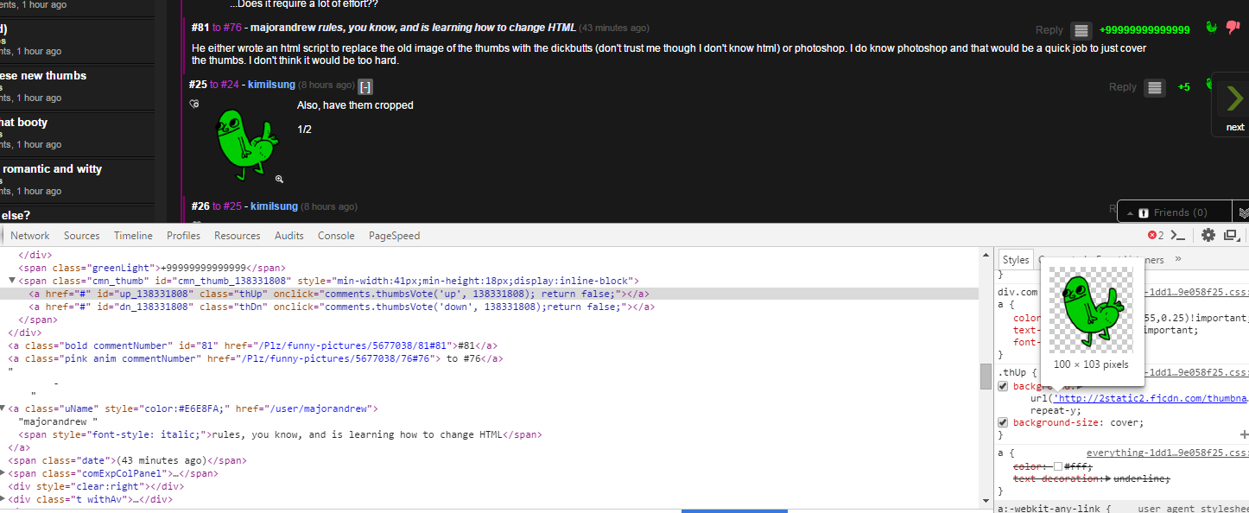
Task: Open the menu icon beside comment #81 Reply
Action: (x=1080, y=31)
